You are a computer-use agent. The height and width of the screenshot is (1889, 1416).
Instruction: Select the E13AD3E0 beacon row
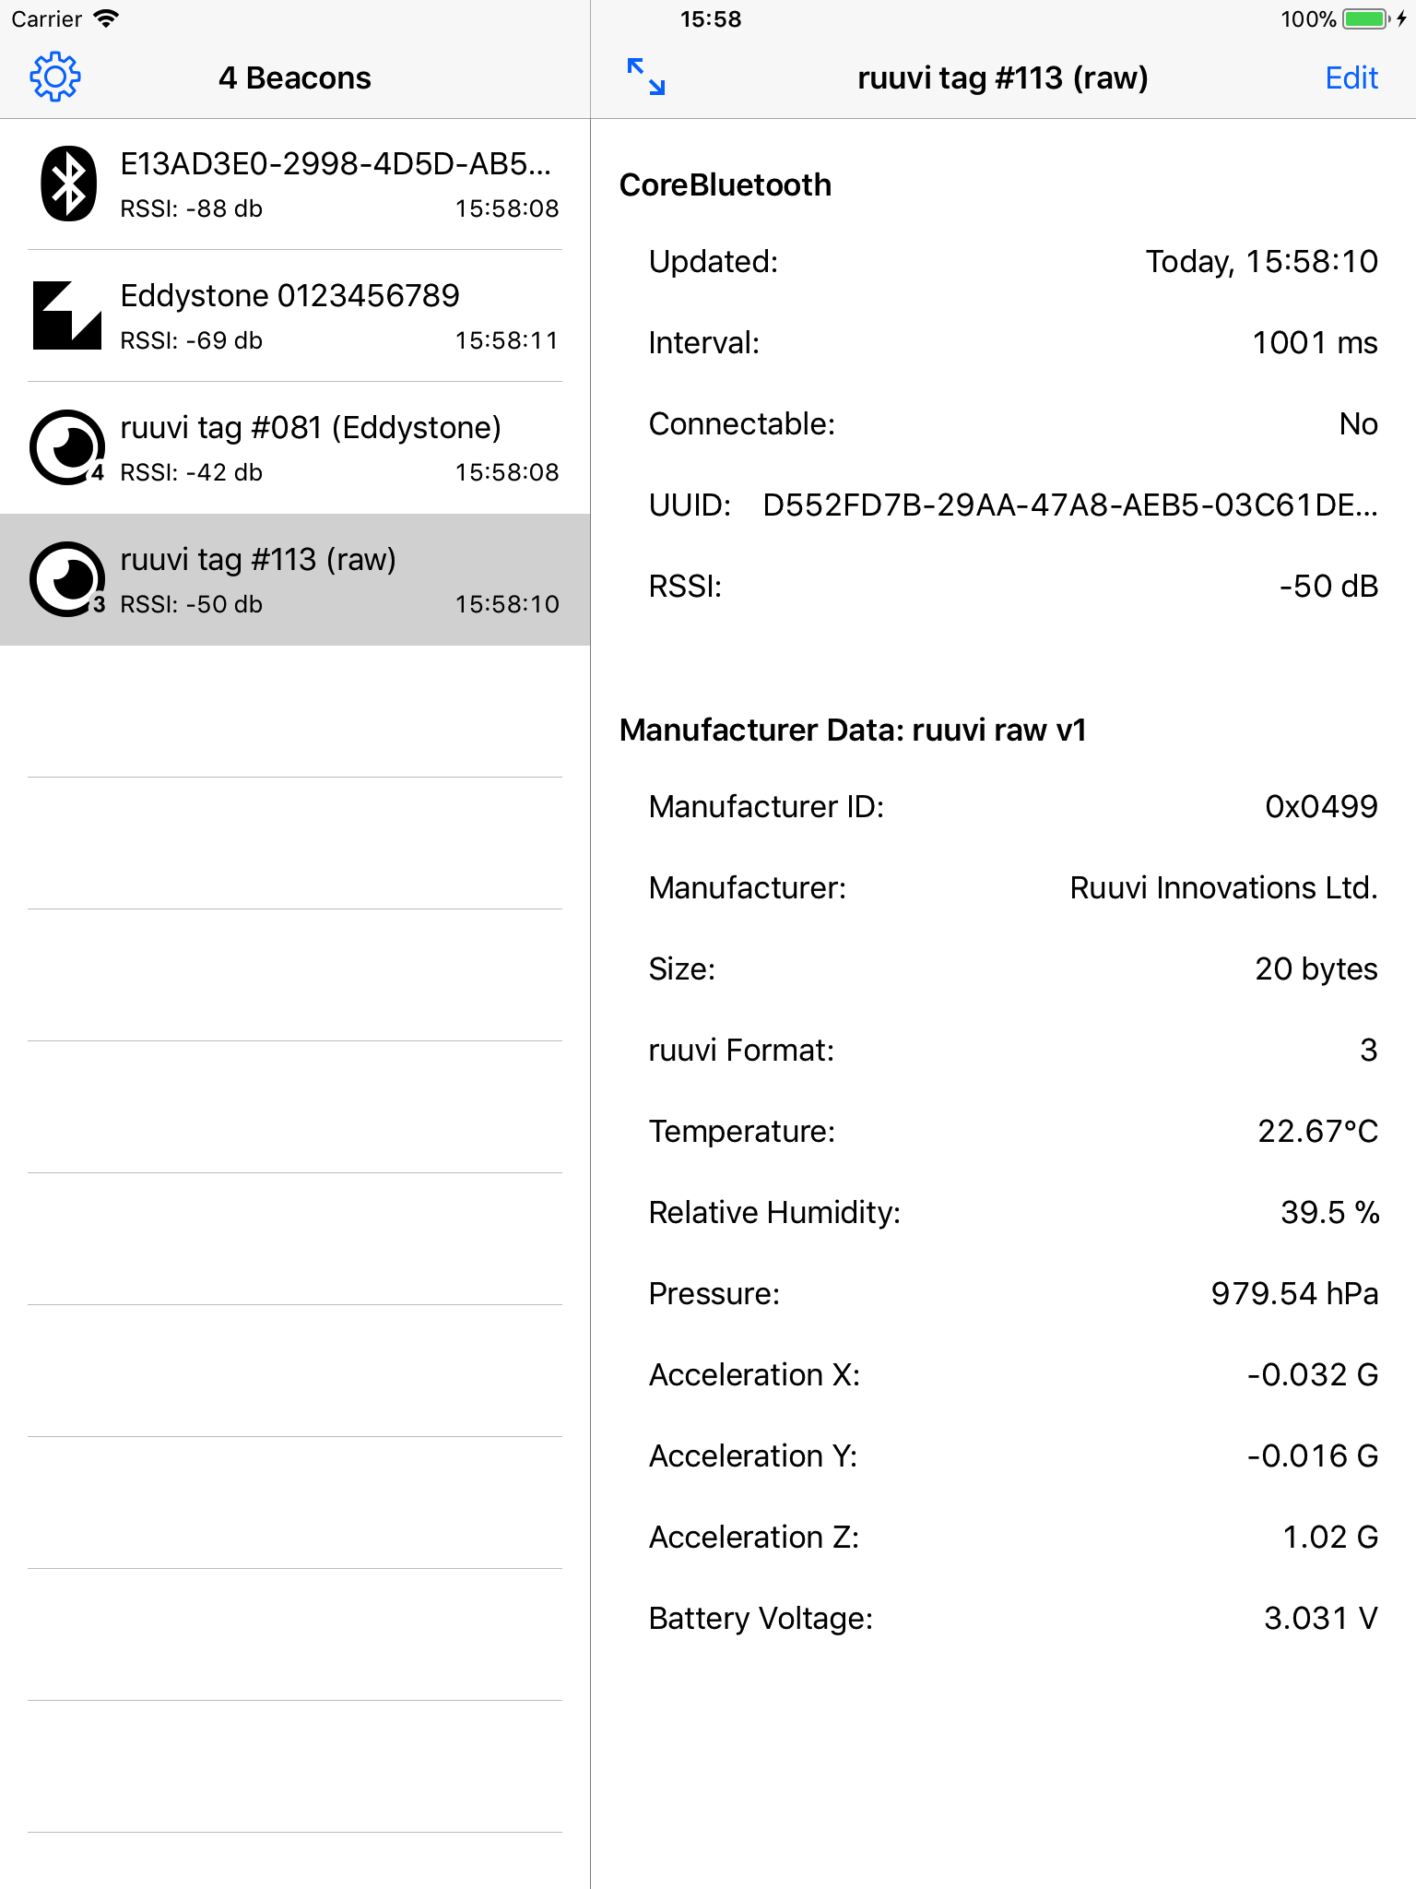[x=295, y=184]
